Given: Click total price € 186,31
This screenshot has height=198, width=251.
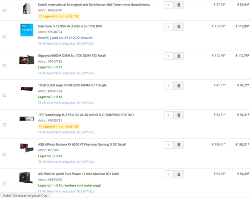Looking at the screenshot, I should (242, 144).
